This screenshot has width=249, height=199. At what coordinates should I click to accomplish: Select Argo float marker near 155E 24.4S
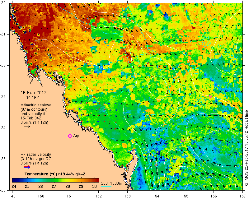click(x=183, y=140)
